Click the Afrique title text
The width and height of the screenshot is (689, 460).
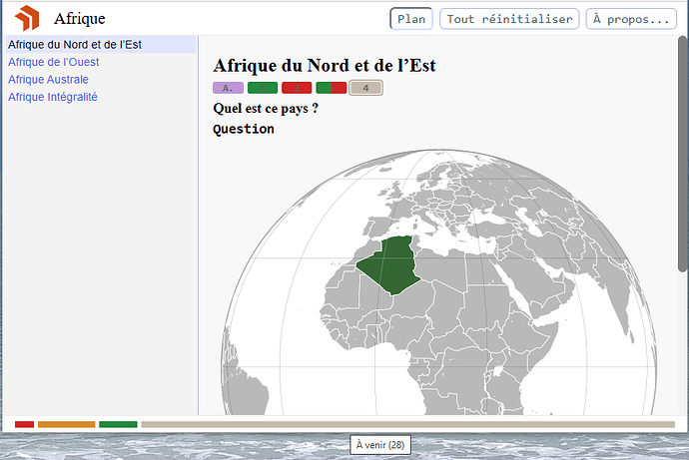[80, 19]
